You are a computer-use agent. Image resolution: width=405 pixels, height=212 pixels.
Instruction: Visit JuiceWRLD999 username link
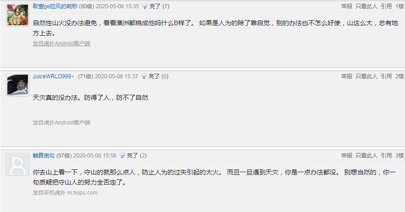pyautogui.click(x=54, y=76)
